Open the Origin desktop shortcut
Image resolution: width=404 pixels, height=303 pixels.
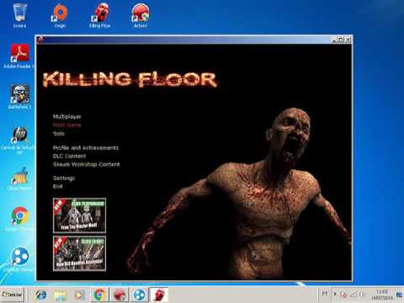[x=60, y=15]
